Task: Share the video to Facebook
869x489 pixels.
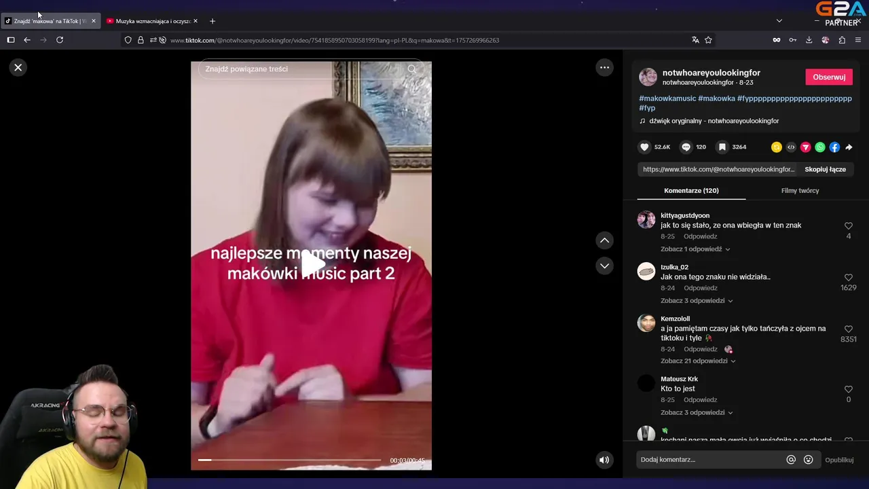Action: click(x=834, y=147)
